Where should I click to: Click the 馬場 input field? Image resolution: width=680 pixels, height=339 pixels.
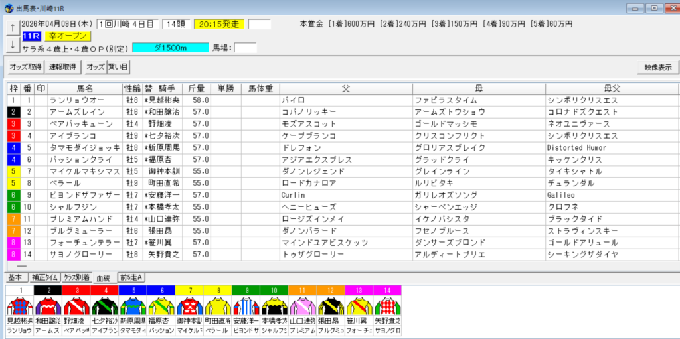pos(245,48)
